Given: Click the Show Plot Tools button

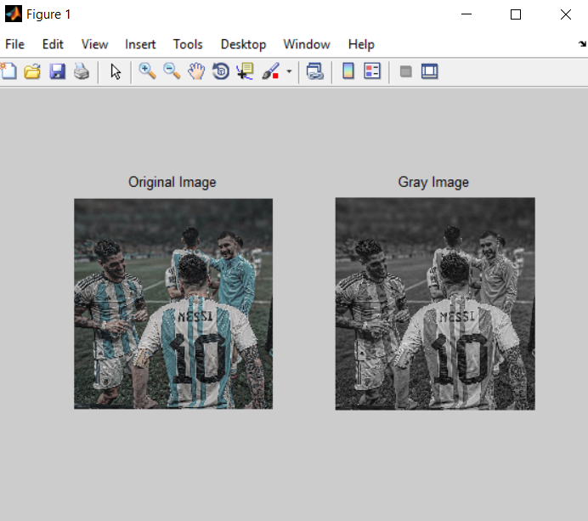Looking at the screenshot, I should (429, 72).
